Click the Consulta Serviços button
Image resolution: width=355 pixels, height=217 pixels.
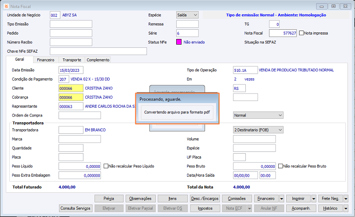75,209
